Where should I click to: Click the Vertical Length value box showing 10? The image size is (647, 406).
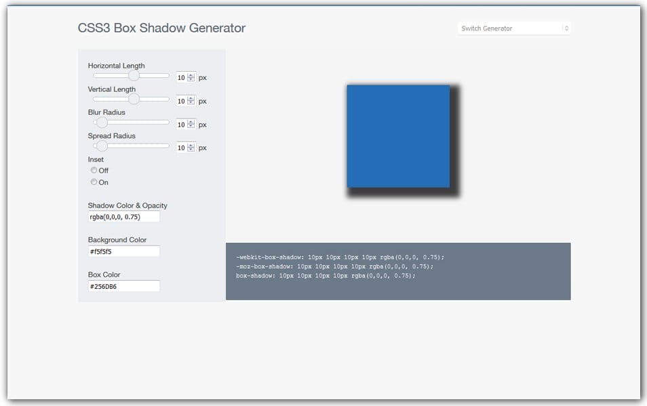tap(180, 101)
